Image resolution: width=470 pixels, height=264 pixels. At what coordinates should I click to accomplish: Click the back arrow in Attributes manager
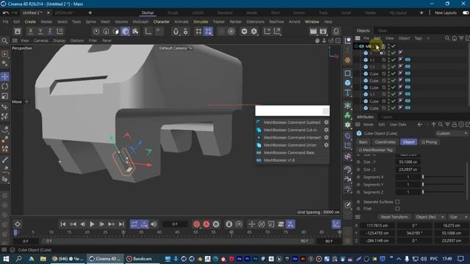pos(420,125)
